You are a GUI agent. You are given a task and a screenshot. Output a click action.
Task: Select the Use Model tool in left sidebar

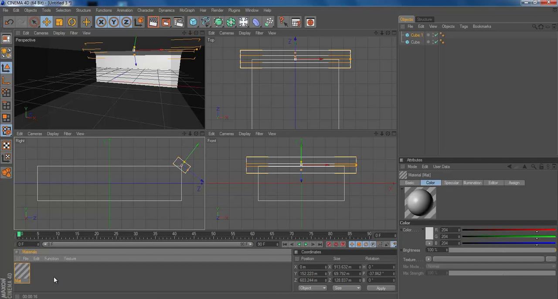7,68
